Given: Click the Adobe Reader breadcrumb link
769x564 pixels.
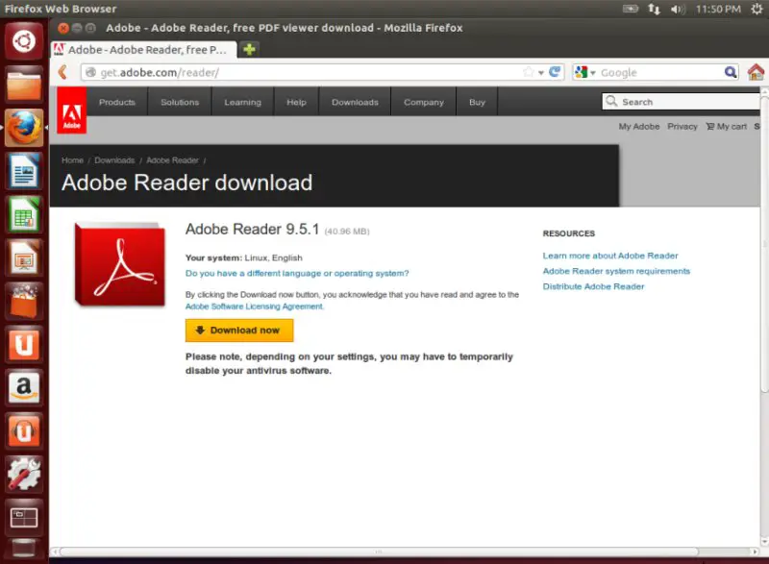Looking at the screenshot, I should pos(172,160).
